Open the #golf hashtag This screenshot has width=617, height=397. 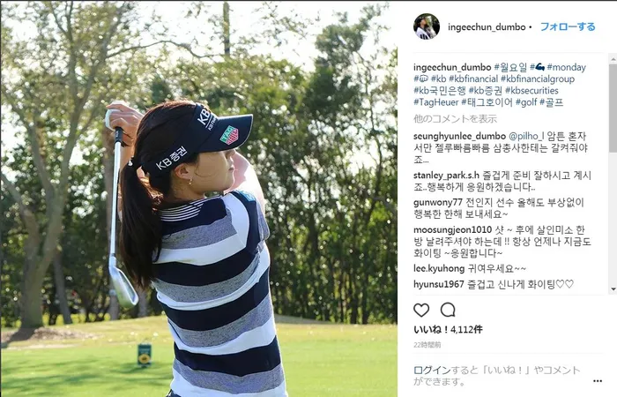526,102
